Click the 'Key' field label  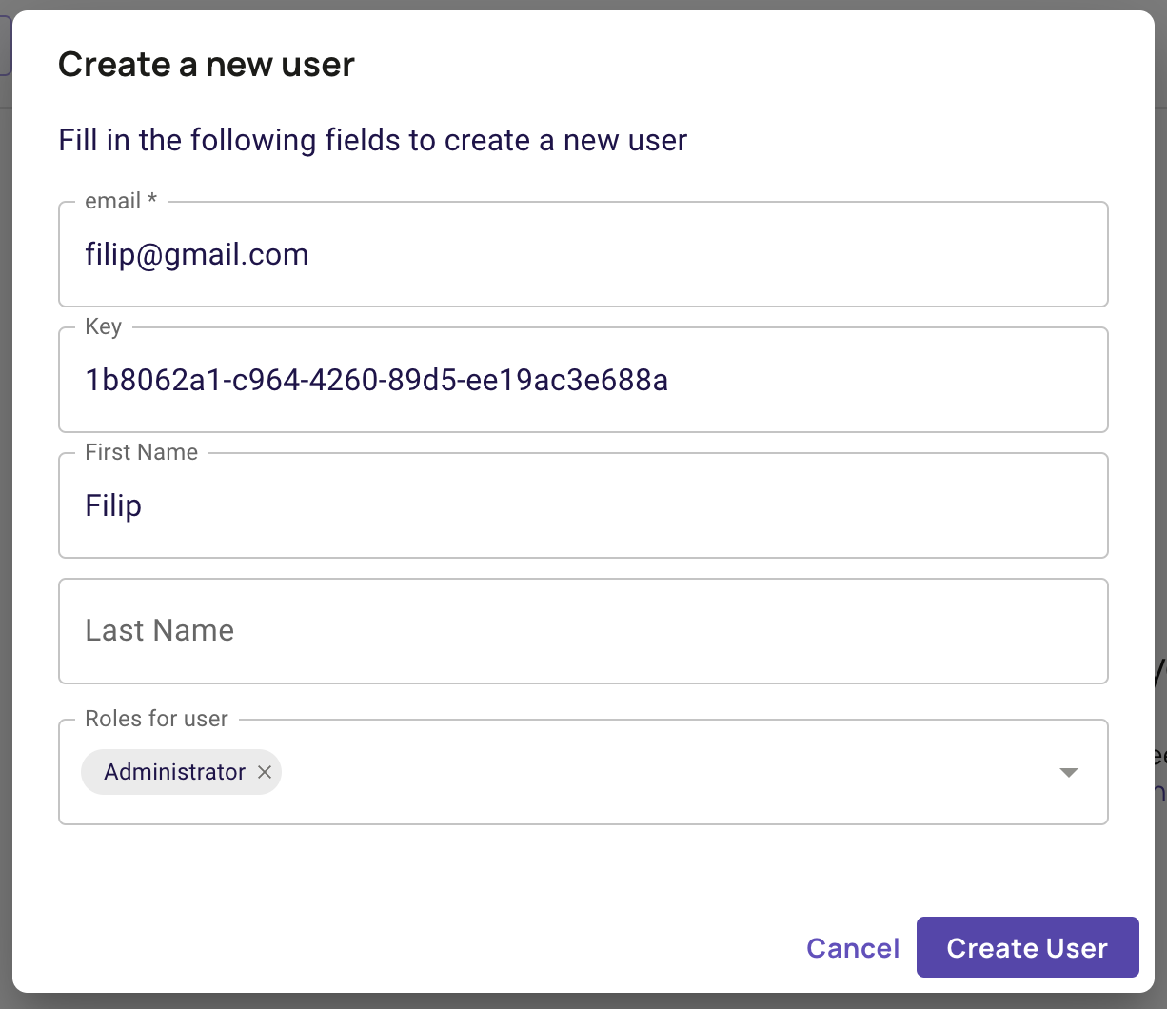pos(103,326)
